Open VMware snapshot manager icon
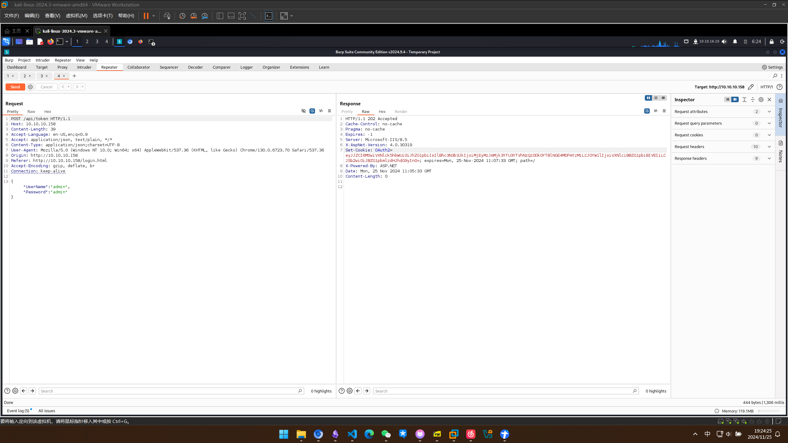Image resolution: width=788 pixels, height=443 pixels. [x=205, y=16]
